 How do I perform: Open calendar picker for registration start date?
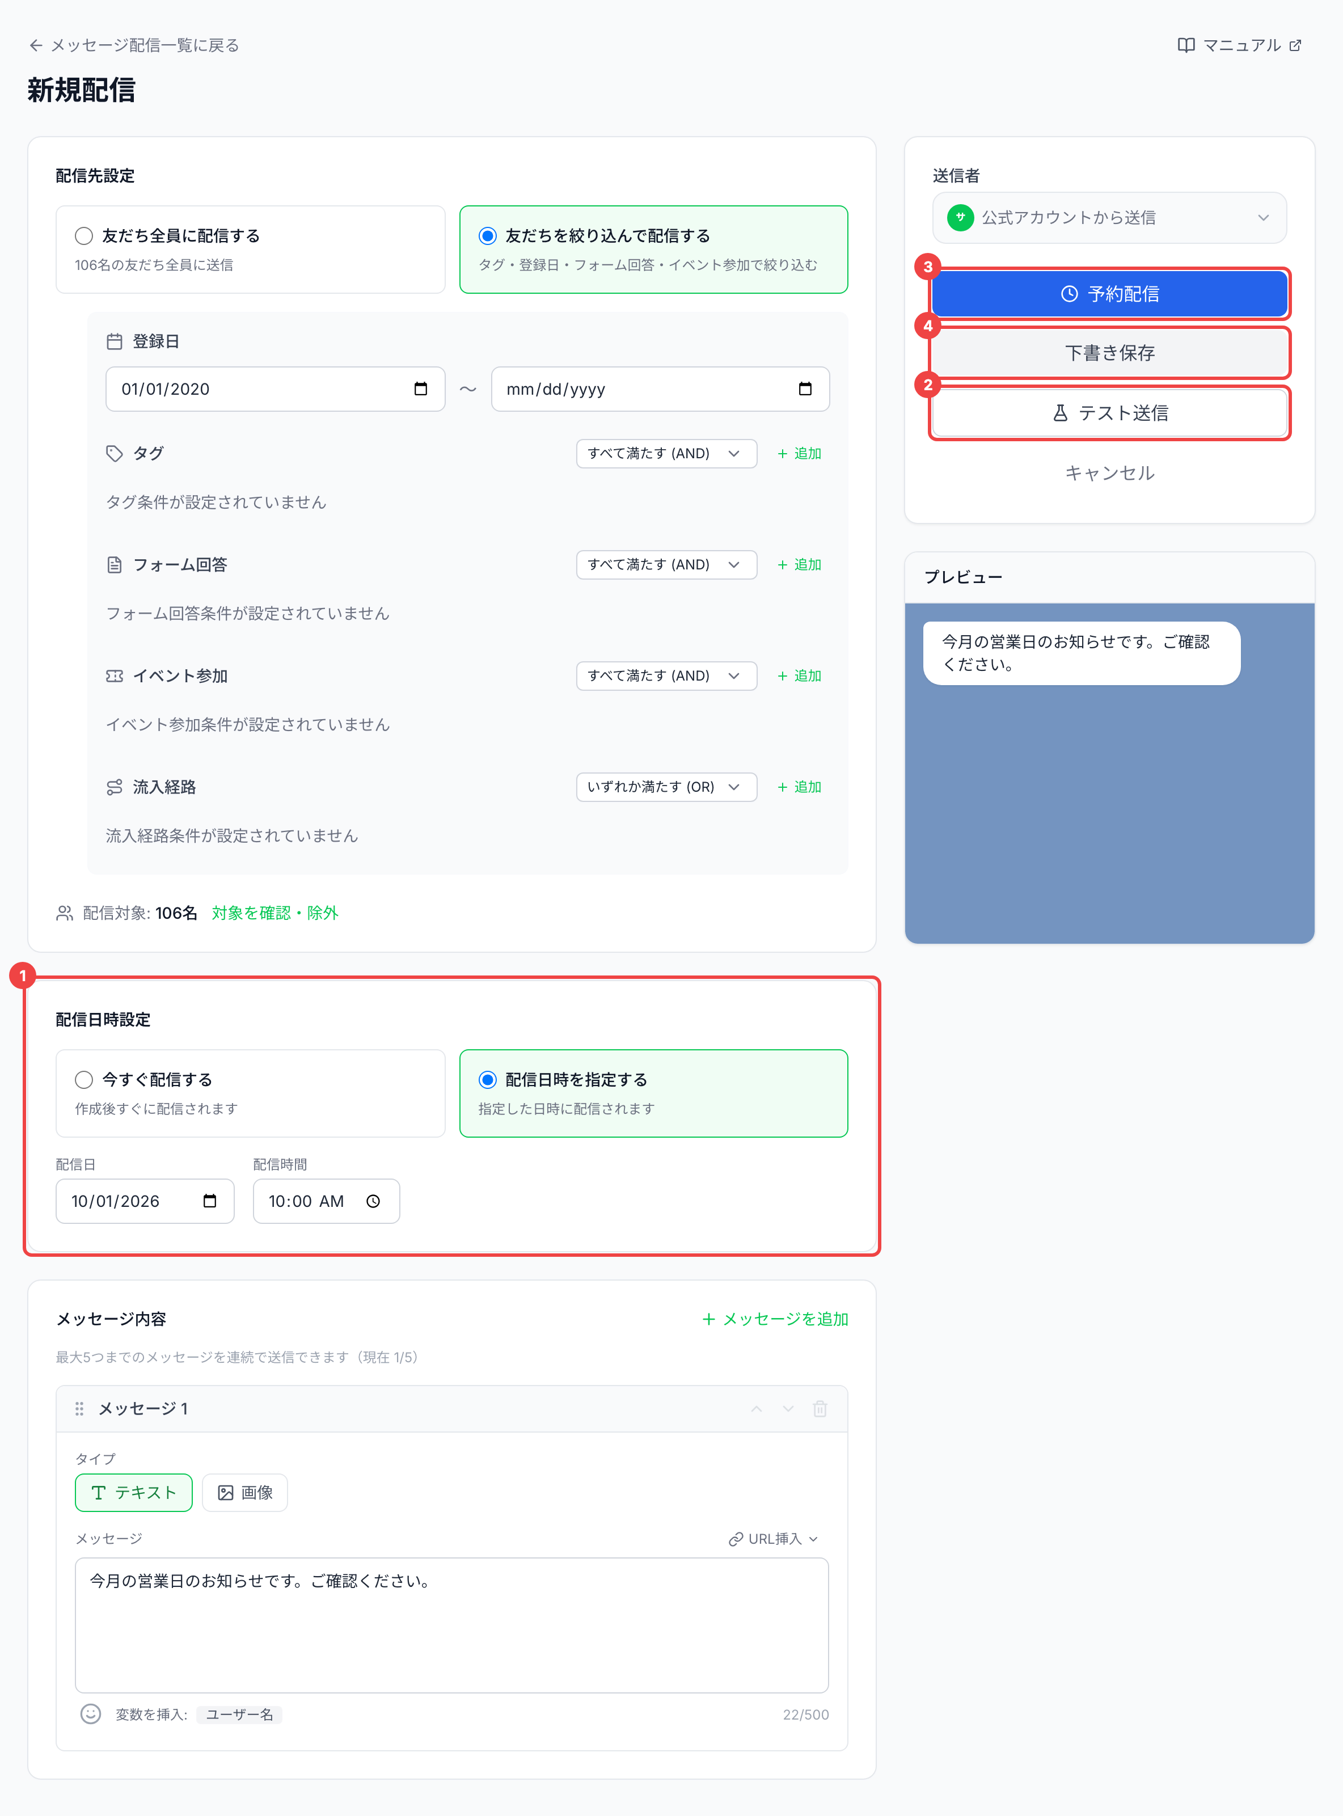[x=420, y=388]
